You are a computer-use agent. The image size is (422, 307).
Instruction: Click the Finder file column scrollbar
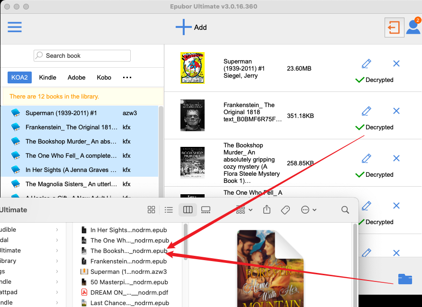tap(186, 242)
